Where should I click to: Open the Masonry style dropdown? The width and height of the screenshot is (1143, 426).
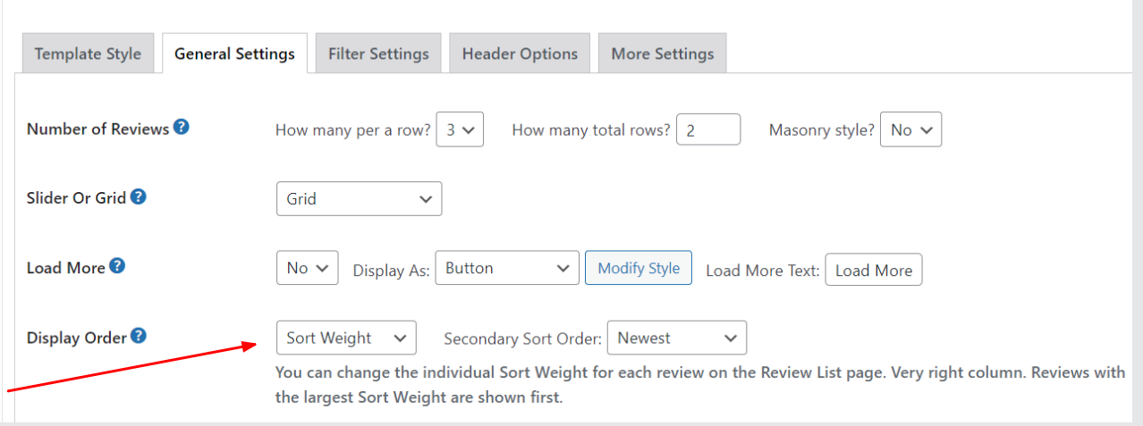911,129
